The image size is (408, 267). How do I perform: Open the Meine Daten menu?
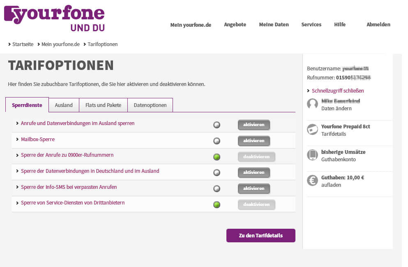click(274, 25)
